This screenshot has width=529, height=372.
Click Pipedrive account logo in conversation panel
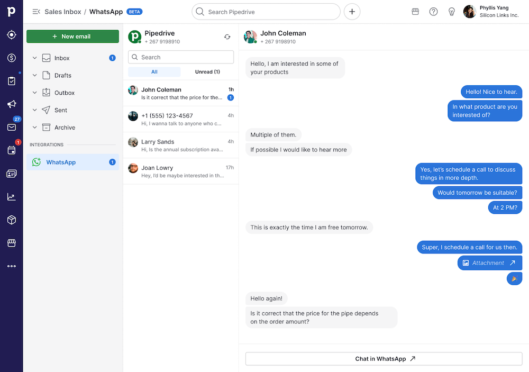[x=134, y=37]
